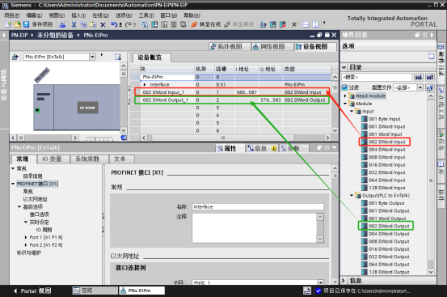The height and width of the screenshot is (297, 447).
Task: Open the 配置文件 <全部> profile dropdown
Action: (x=420, y=87)
